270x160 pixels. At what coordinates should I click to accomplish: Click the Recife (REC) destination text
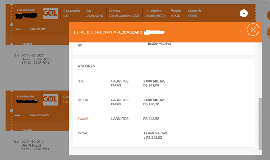[155, 16]
